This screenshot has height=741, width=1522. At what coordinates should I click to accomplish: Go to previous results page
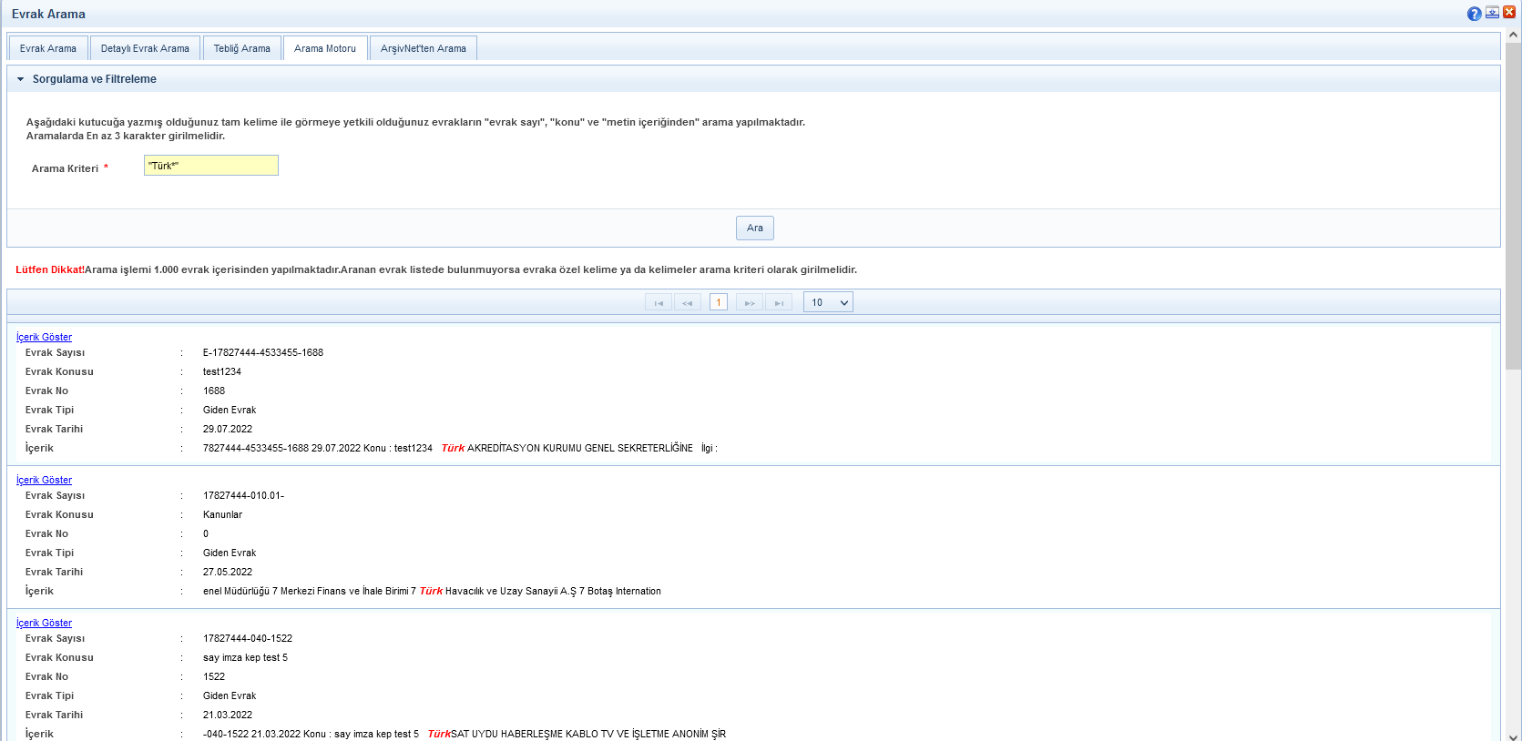(x=688, y=303)
